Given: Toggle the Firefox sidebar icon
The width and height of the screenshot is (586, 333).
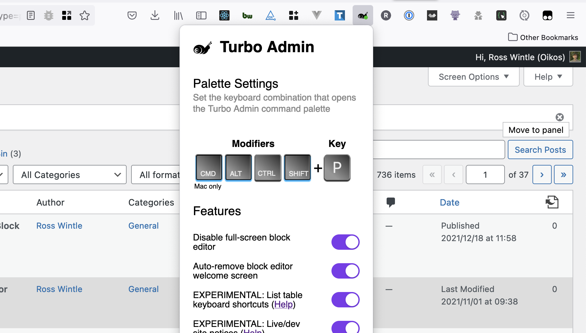Looking at the screenshot, I should pos(201,15).
